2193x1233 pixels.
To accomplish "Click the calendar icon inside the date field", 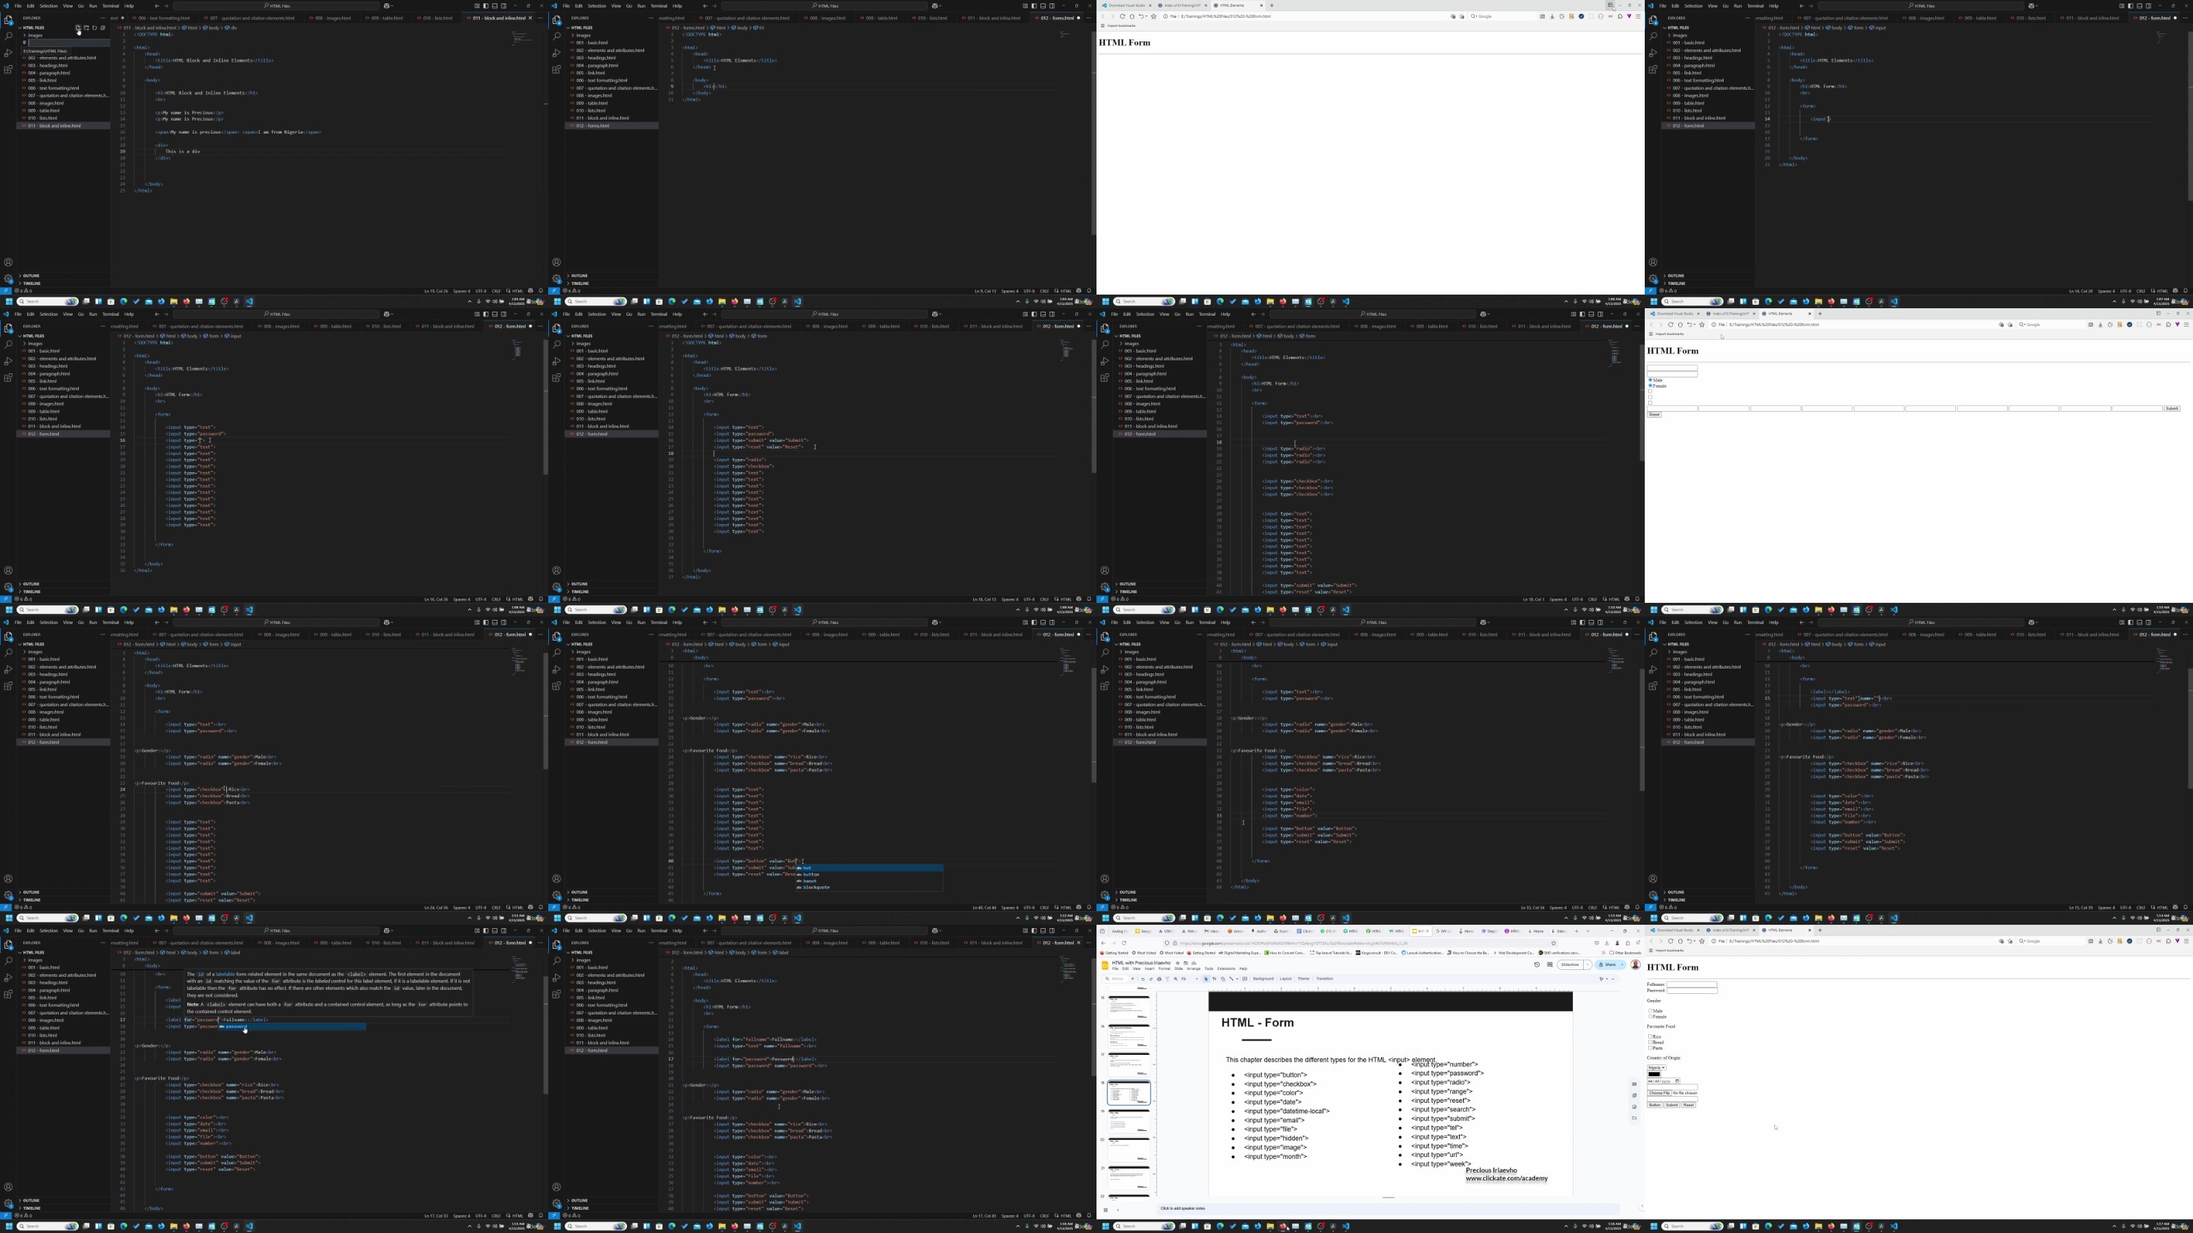I will 1677,1082.
